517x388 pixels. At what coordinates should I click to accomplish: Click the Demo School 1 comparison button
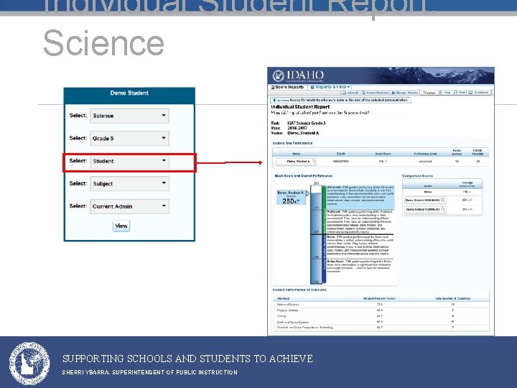[425, 209]
